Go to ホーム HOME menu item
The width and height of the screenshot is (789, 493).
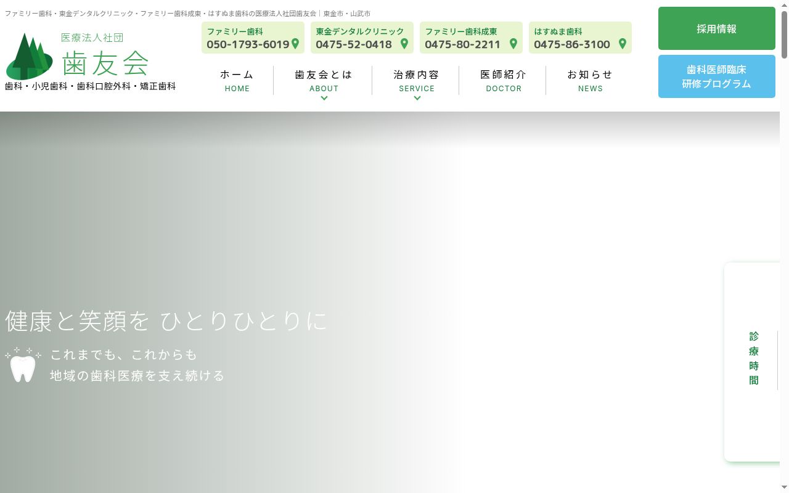coord(237,81)
